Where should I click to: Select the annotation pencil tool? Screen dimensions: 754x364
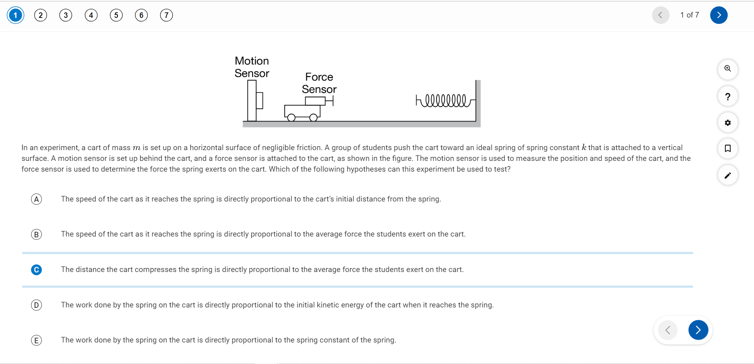tap(728, 175)
